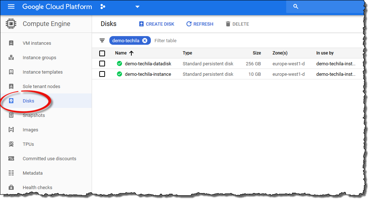Click the REFRESH button

coord(200,24)
